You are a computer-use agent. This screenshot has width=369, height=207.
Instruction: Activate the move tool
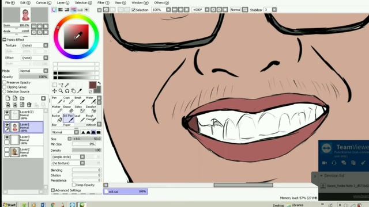(x=55, y=91)
